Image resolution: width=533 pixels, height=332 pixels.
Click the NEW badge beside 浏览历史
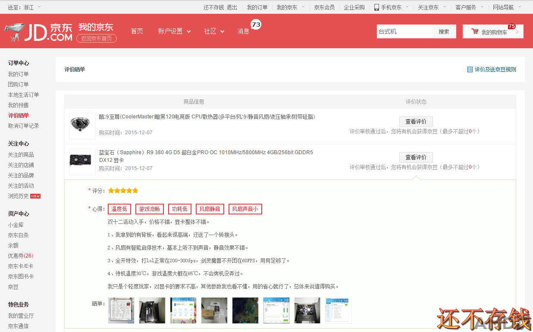tap(35, 196)
